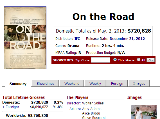Open the IFC distributor link
This screenshot has width=160, height=119.
click(x=77, y=39)
